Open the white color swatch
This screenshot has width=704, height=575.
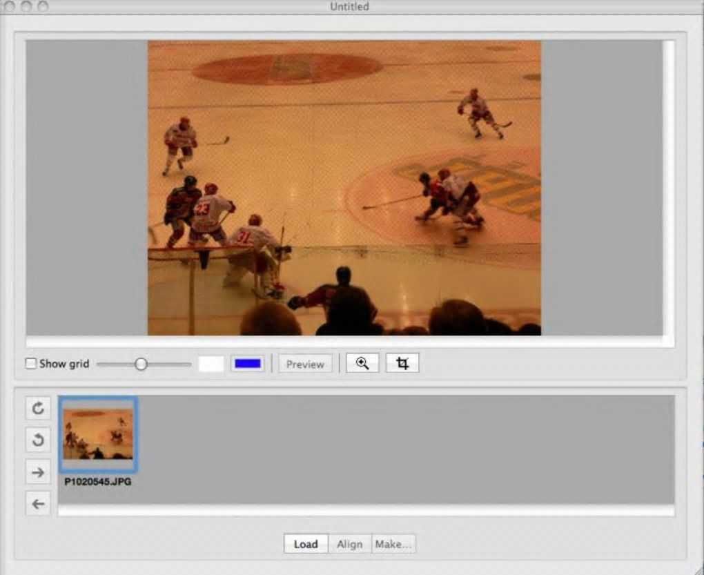pos(211,364)
